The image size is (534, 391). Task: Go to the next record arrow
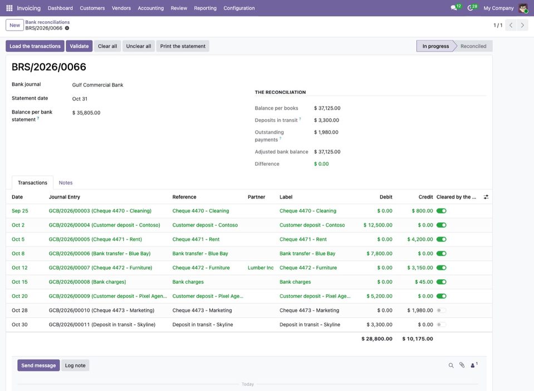(522, 25)
